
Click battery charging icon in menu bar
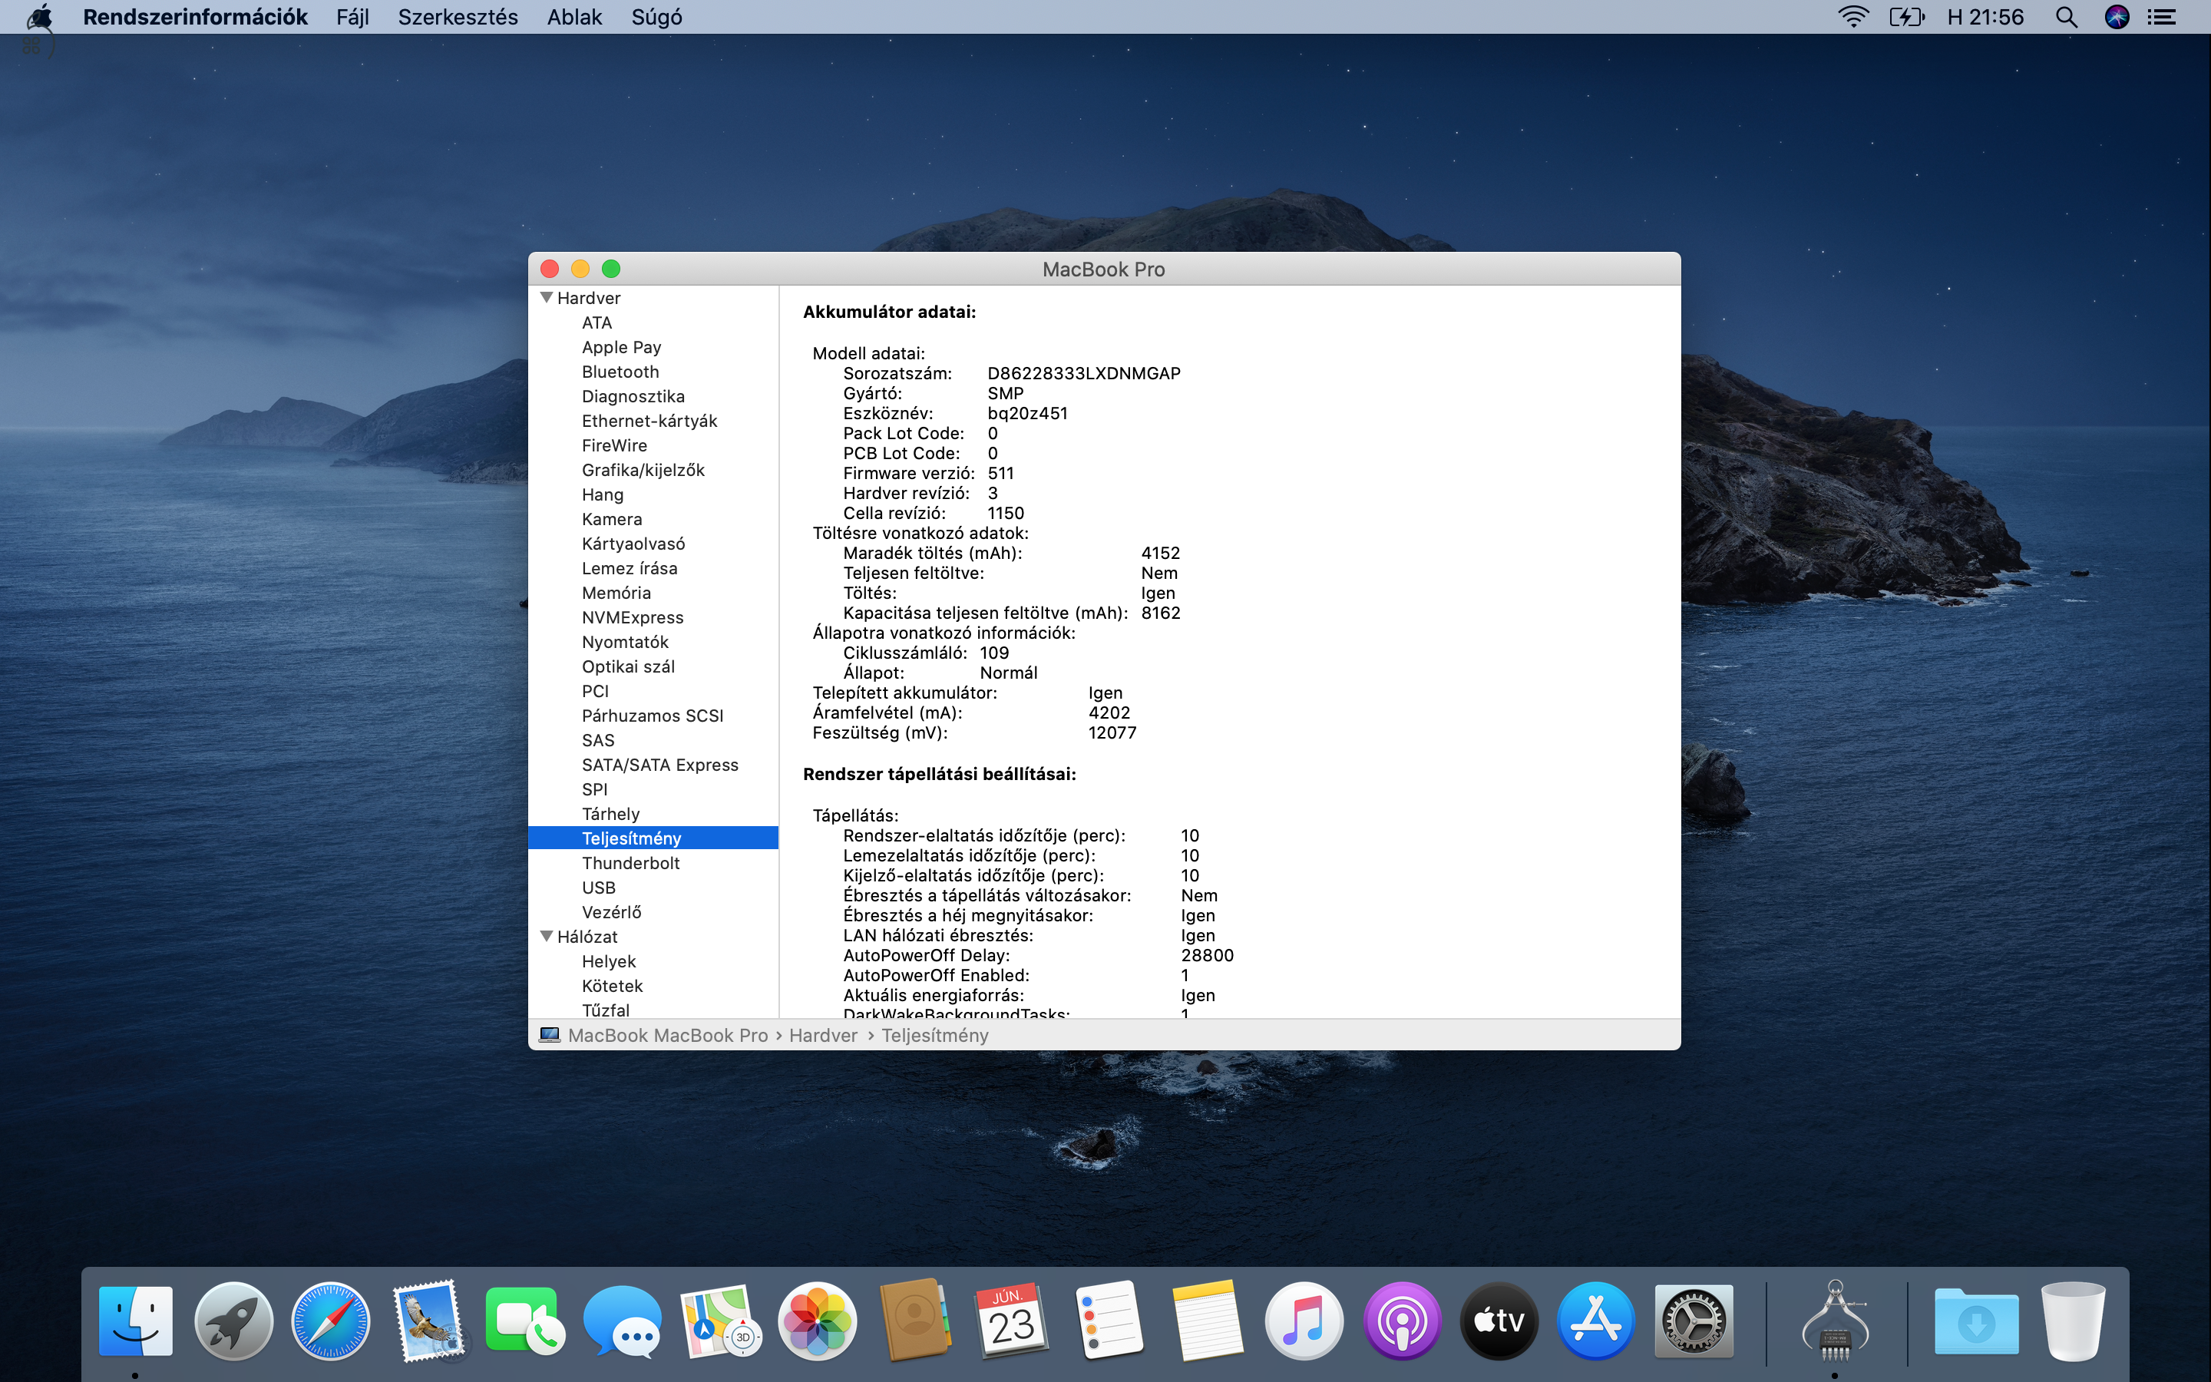[x=1907, y=16]
